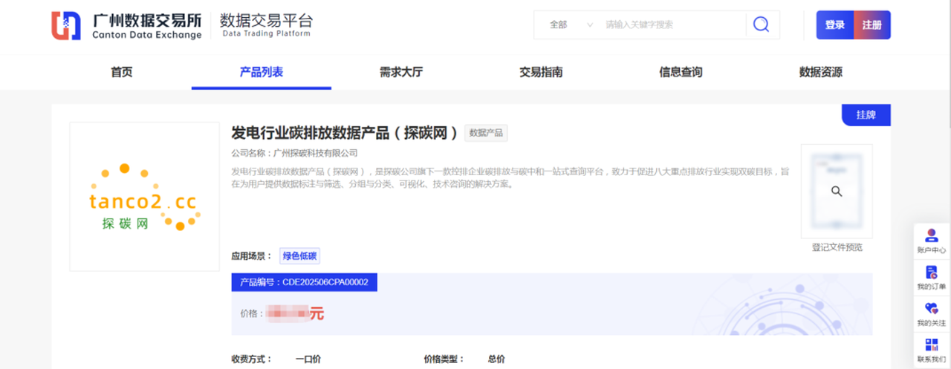Click the 登记文件预览 document thumbnail
This screenshot has width=951, height=369.
[837, 191]
